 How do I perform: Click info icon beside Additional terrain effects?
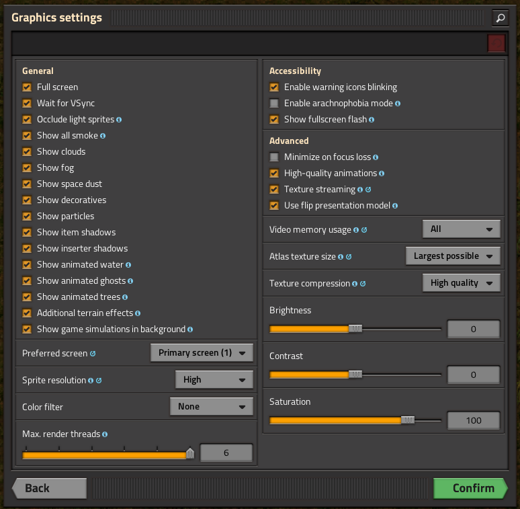[138, 313]
